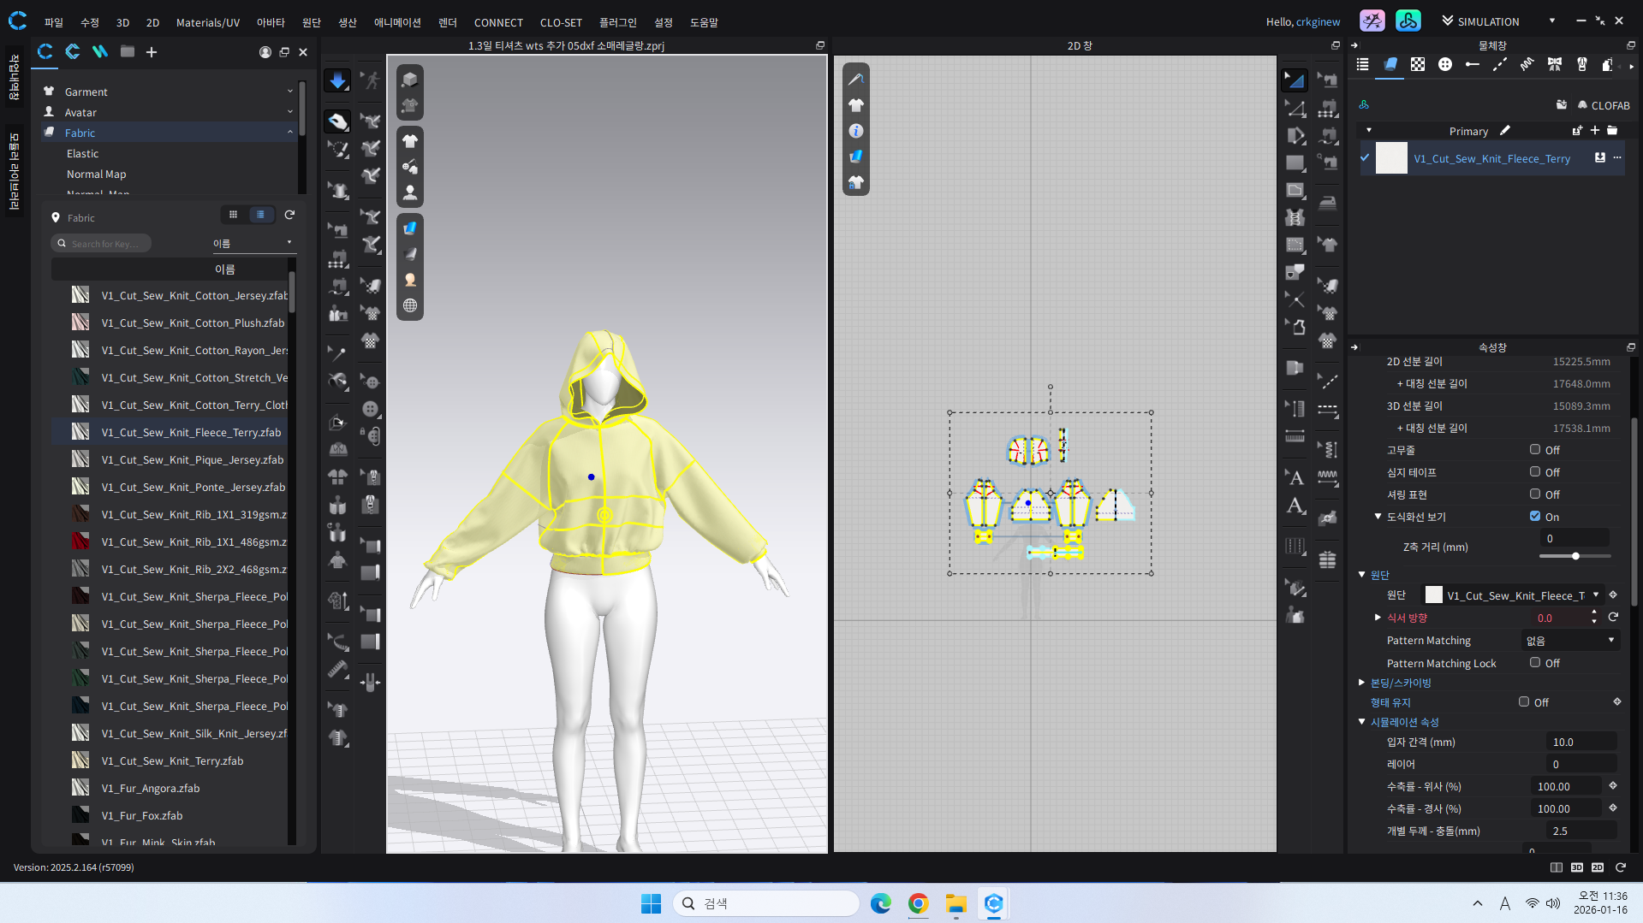Enable the 고무줄 checkbox
Image resolution: width=1643 pixels, height=923 pixels.
coord(1535,449)
